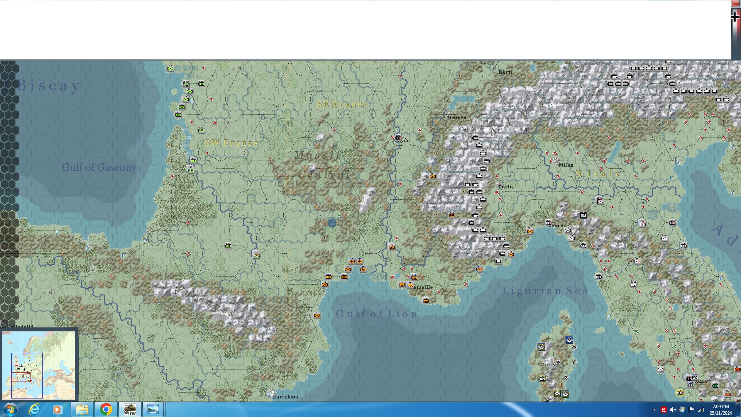
Task: Select the yellow SEC unit southwest of Rome
Action: coord(680,393)
